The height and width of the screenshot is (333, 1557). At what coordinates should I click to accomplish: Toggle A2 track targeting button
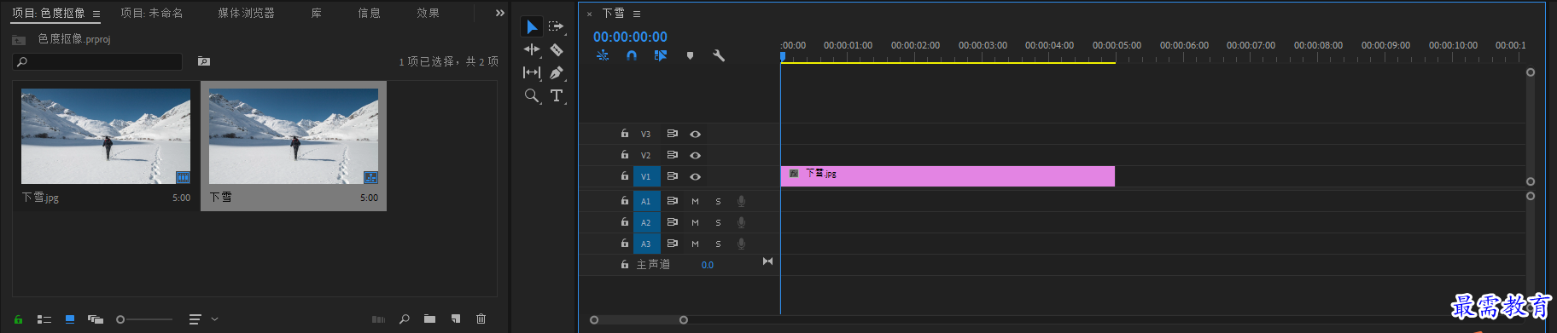(646, 222)
